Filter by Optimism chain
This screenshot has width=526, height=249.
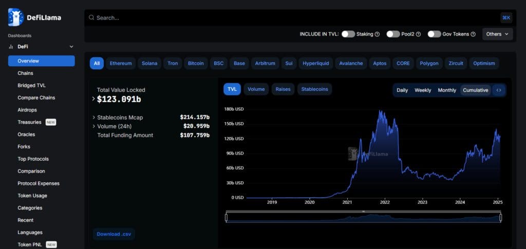[484, 63]
